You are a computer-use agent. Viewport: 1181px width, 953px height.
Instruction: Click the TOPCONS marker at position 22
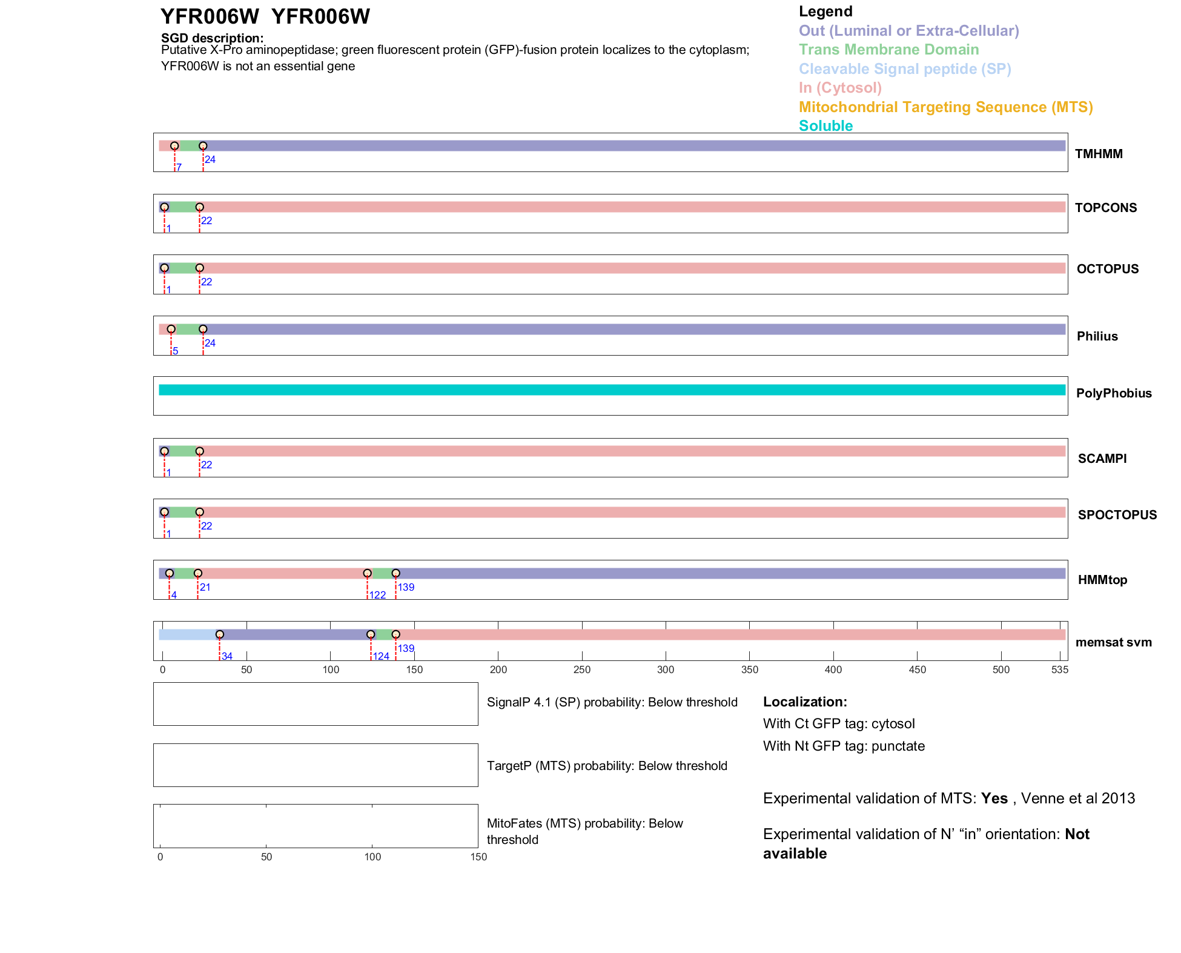pos(199,207)
